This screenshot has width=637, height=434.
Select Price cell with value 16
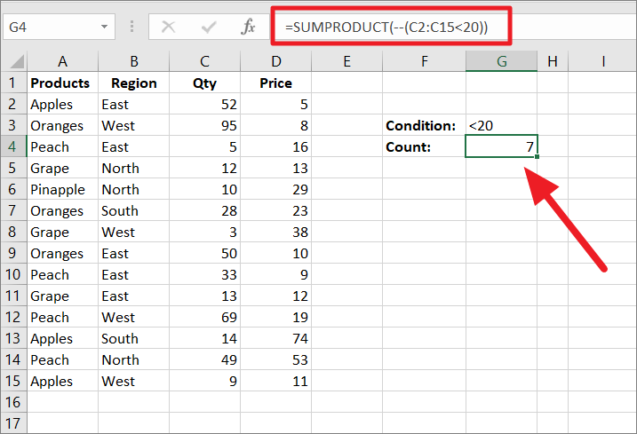(275, 146)
